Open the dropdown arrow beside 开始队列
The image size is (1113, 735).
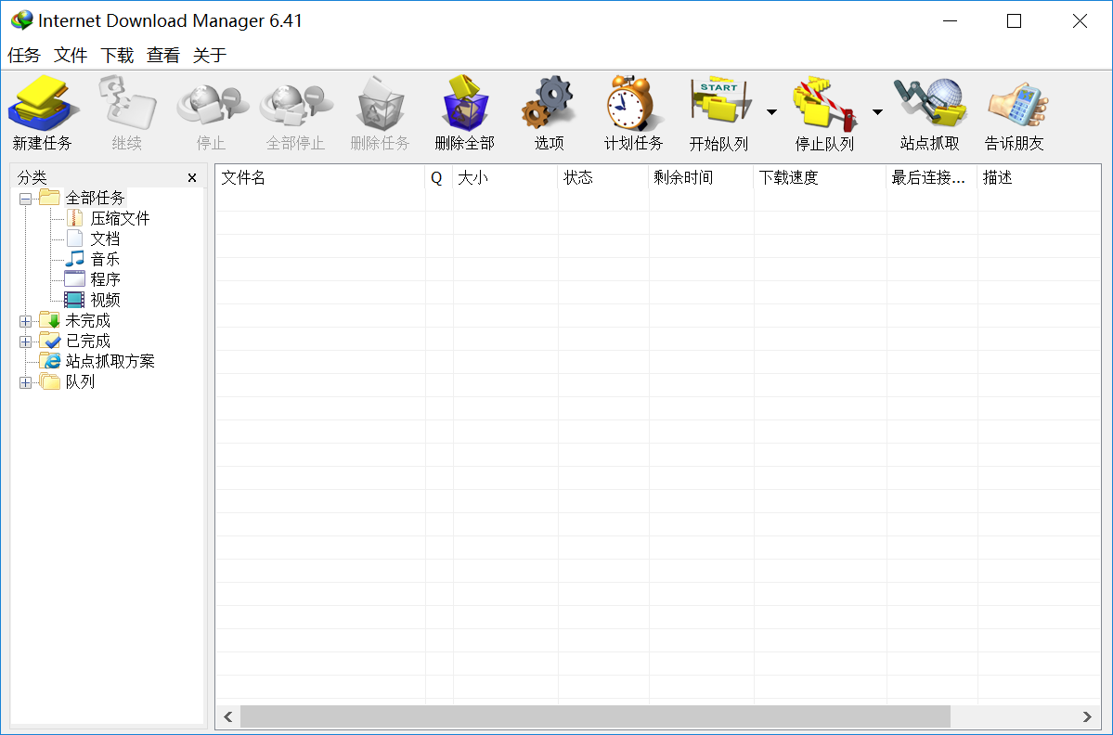771,111
